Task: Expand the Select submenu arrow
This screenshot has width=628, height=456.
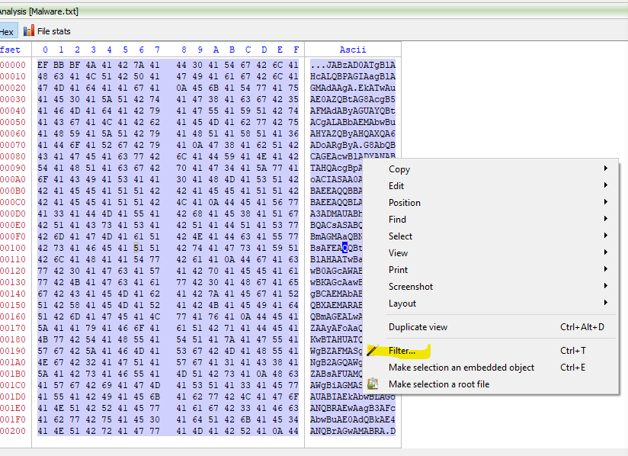Action: pos(607,236)
